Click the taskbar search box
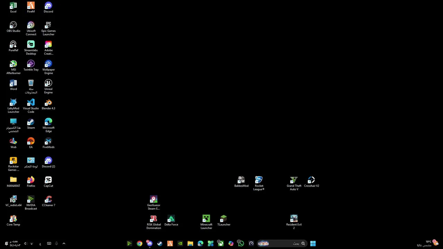This screenshot has width=443, height=249. (282, 243)
